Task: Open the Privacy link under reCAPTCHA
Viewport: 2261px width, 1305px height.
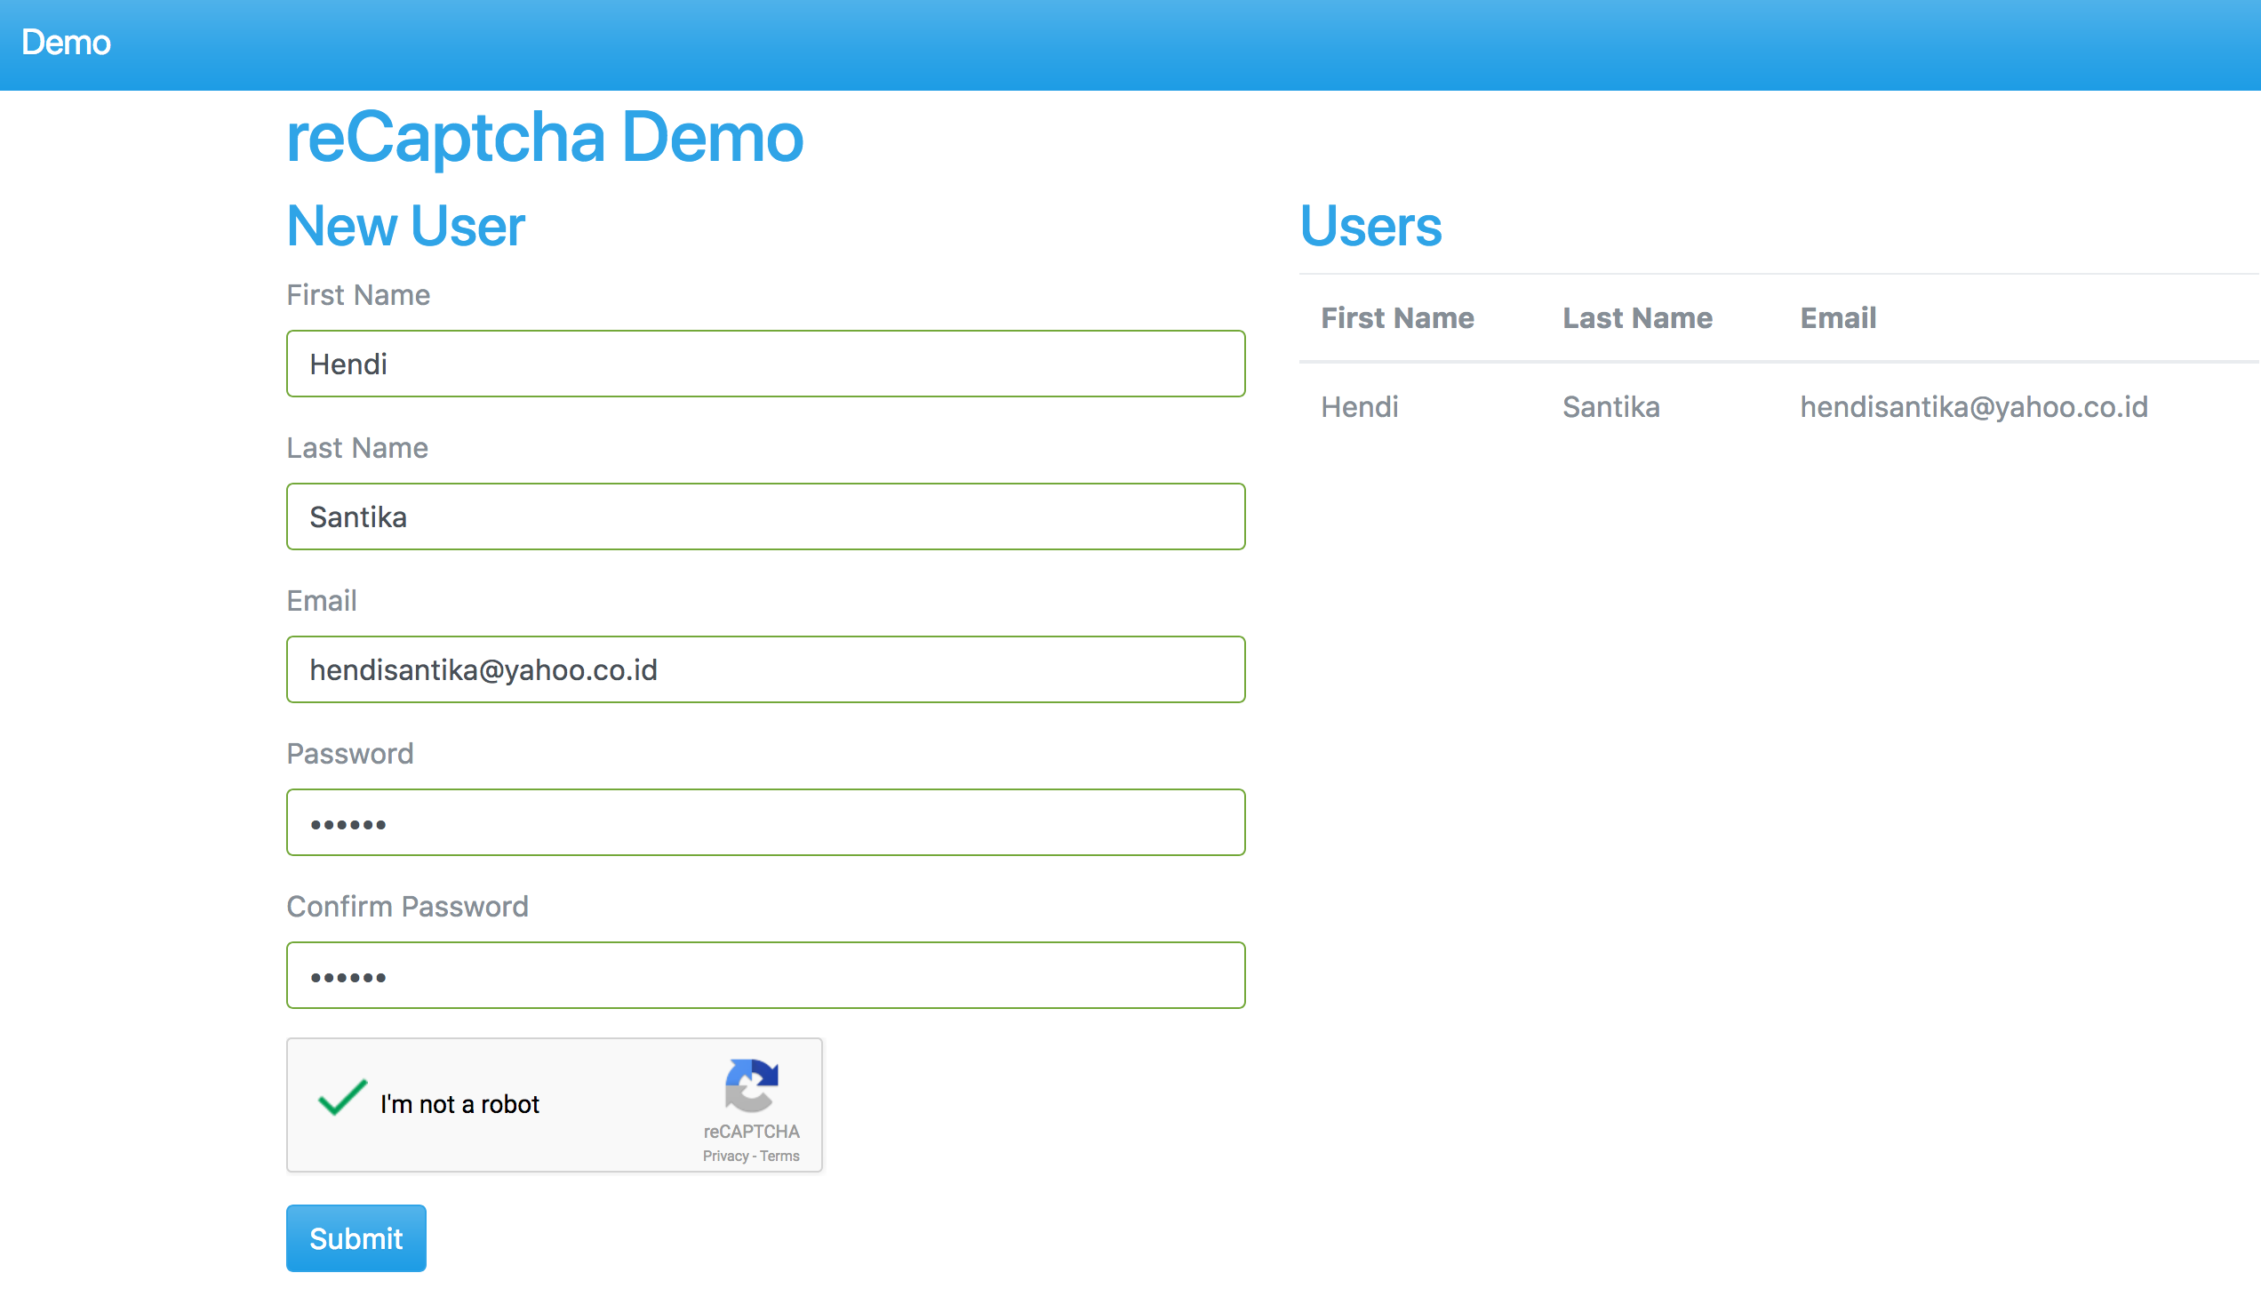Action: coord(723,1156)
